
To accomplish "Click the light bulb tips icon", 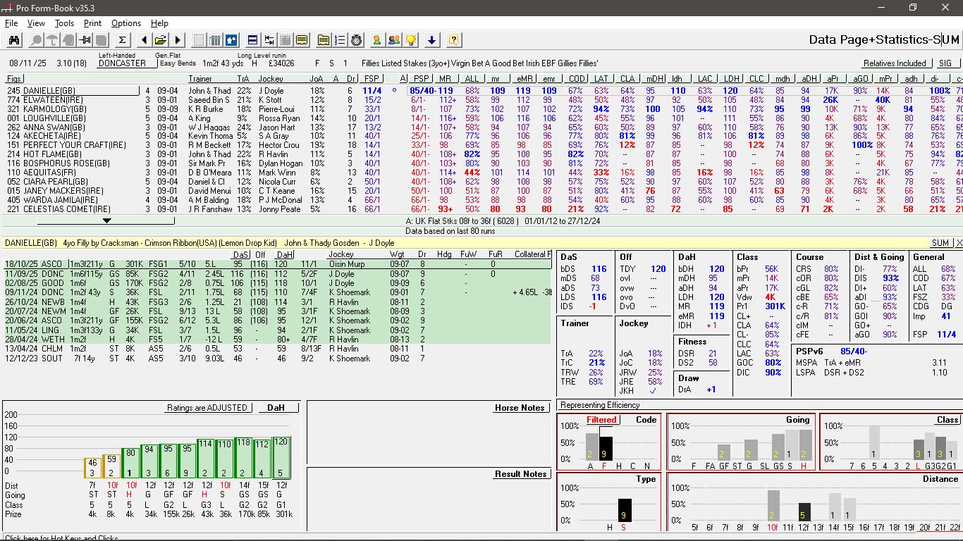I will 410,40.
